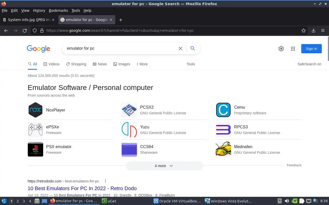Open the File menu

tap(5, 11)
